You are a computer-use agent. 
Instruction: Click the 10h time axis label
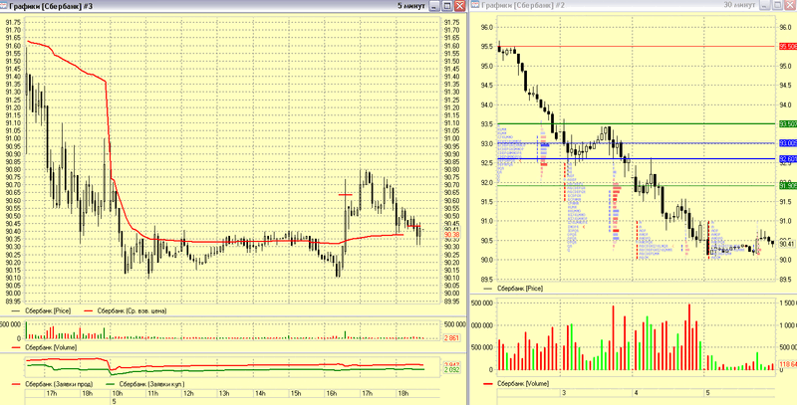pyautogui.click(x=117, y=393)
